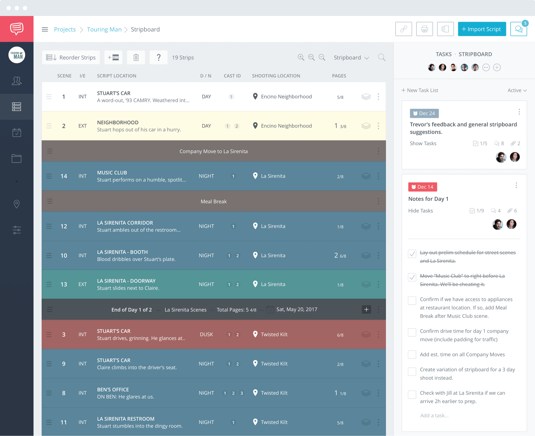
Task: Click add team member plus circle icon
Action: pyautogui.click(x=497, y=67)
